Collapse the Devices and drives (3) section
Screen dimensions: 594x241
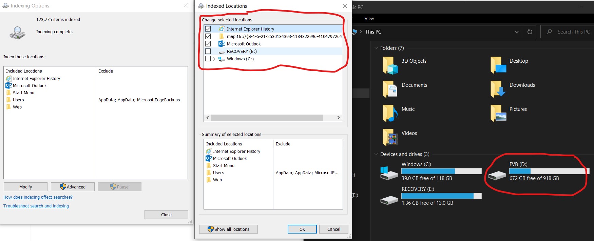(376, 154)
